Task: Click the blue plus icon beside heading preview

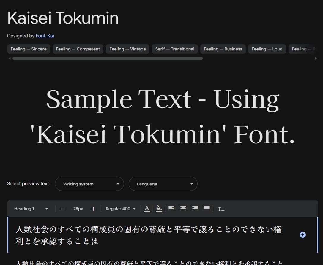Action: [x=302, y=235]
